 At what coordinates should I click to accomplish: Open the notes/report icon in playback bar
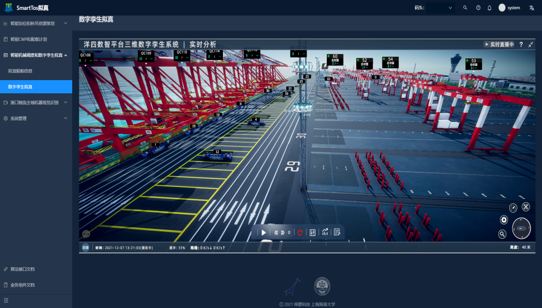(337, 232)
